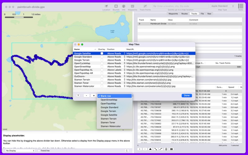Screen dimensions: 248x155
Task: Click the Location arrow toolbar icon
Action: tap(106, 6)
